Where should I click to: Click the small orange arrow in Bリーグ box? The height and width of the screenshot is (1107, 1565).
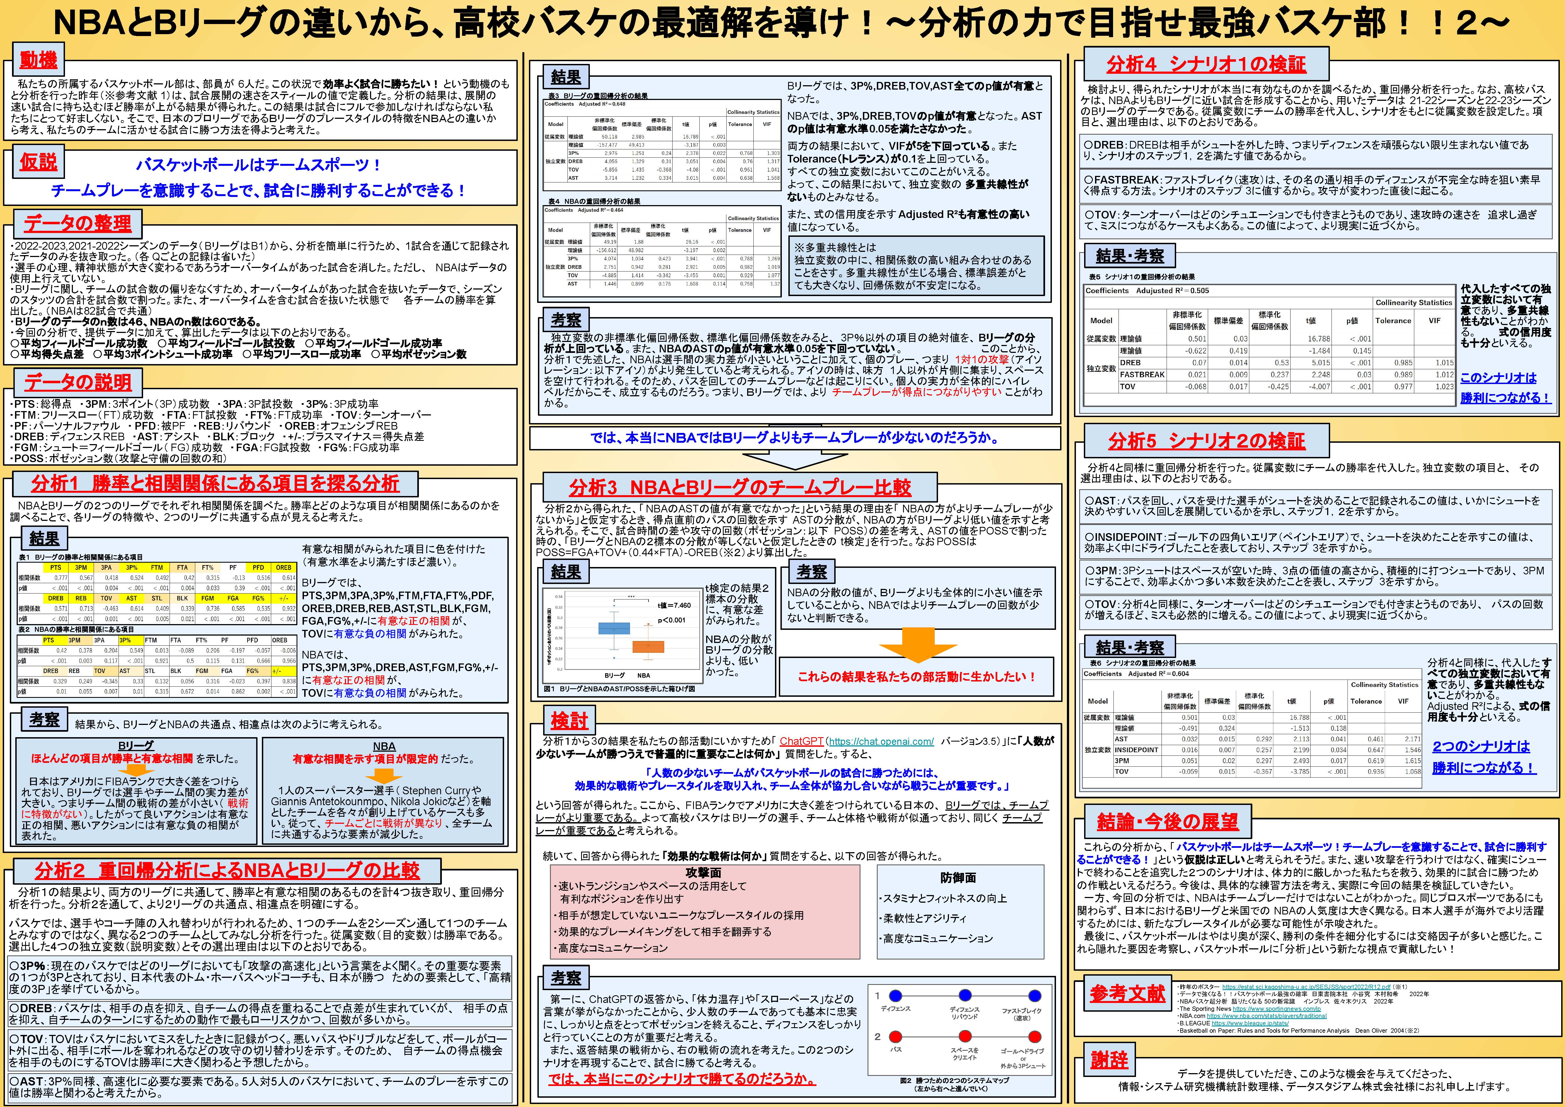(136, 771)
